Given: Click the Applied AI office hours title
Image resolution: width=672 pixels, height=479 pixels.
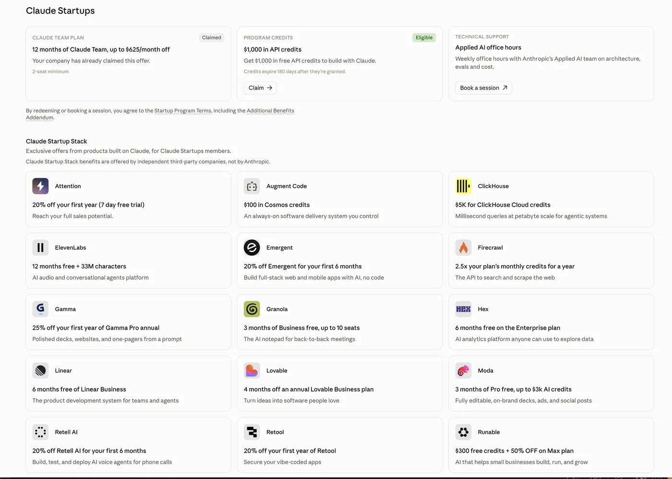Looking at the screenshot, I should coord(488,48).
